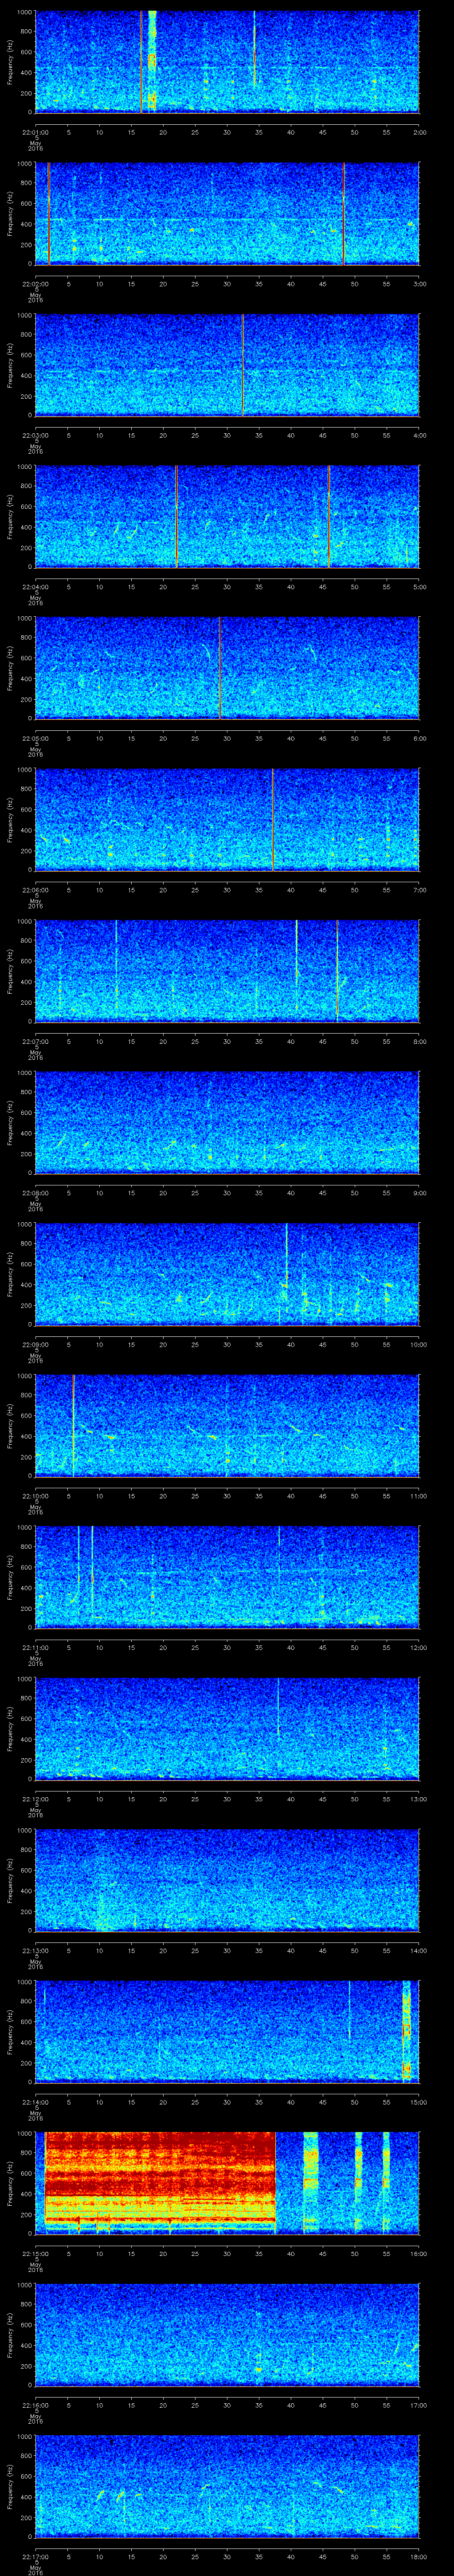This screenshot has height=2576, width=454.
Task: Click the 18:00 end time label
Action: pyautogui.click(x=418, y=2556)
